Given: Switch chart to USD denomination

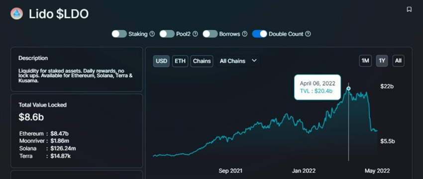Looking at the screenshot, I should tap(161, 61).
